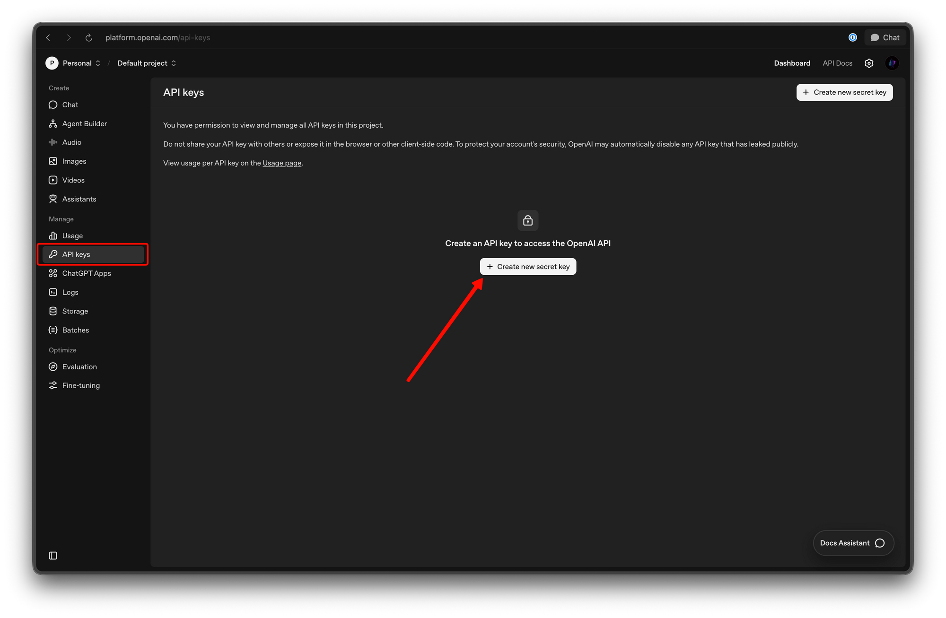Image resolution: width=946 pixels, height=618 pixels.
Task: Click top-right Create new secret key button
Action: (x=844, y=92)
